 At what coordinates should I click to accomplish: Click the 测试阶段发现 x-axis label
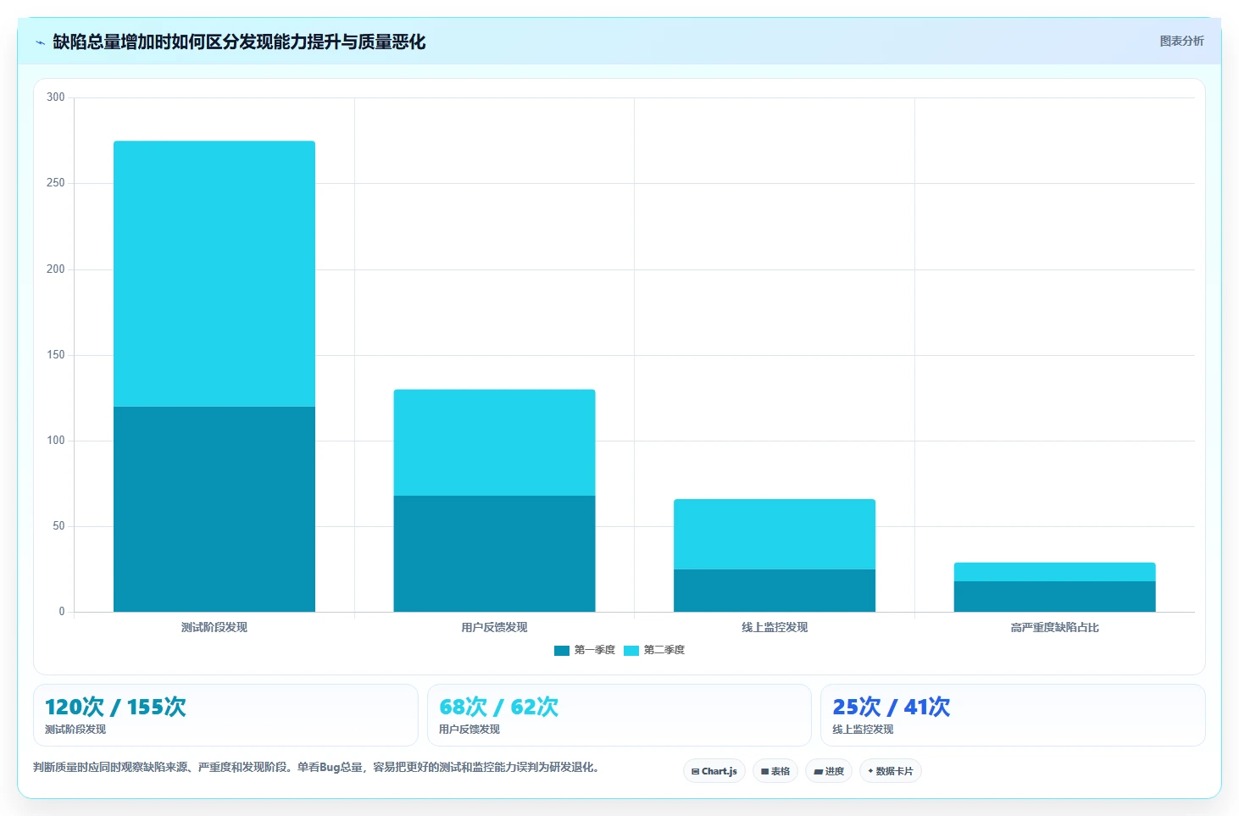pos(214,627)
